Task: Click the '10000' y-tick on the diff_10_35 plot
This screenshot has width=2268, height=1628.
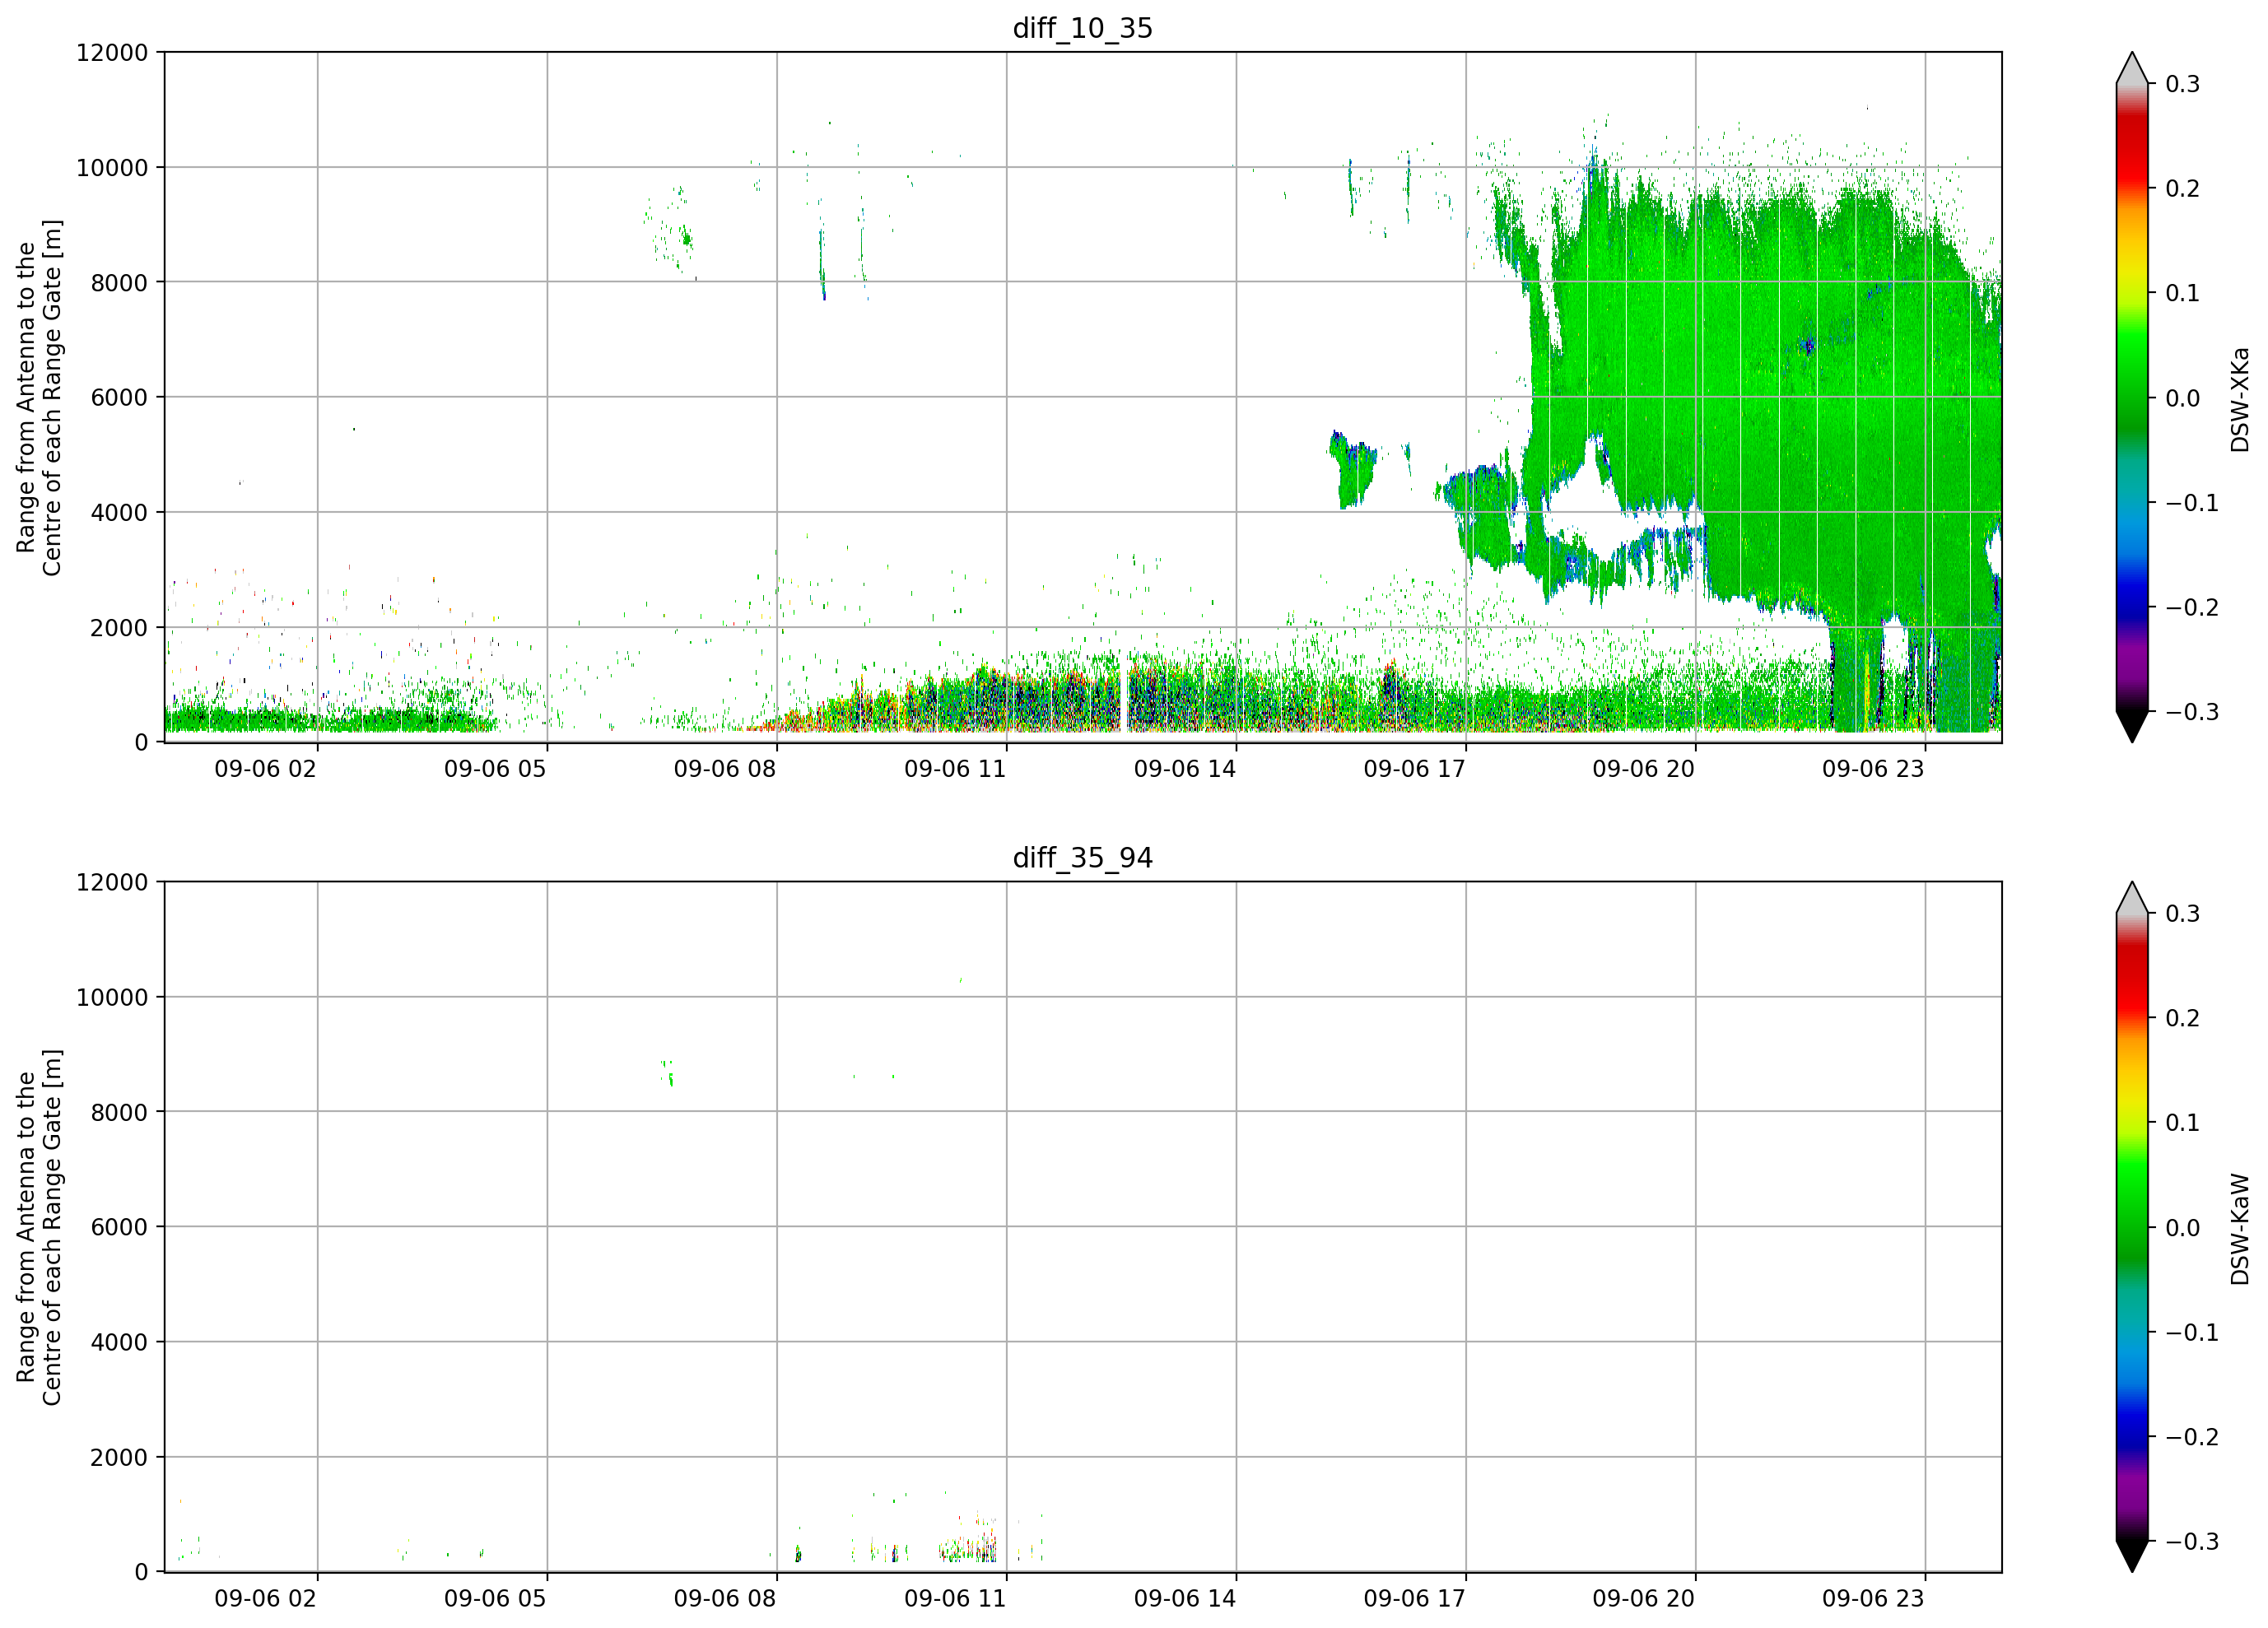Action: click(112, 167)
